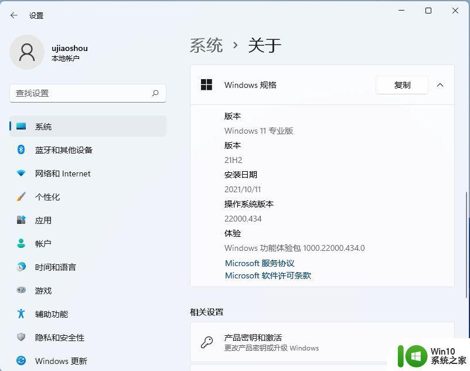Click the Accounts person icon

pos(21,244)
